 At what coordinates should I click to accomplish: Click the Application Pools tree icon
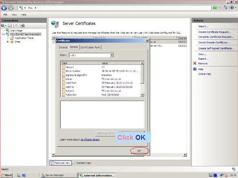[12, 38]
